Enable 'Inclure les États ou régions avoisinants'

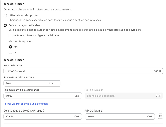[x=11, y=35]
